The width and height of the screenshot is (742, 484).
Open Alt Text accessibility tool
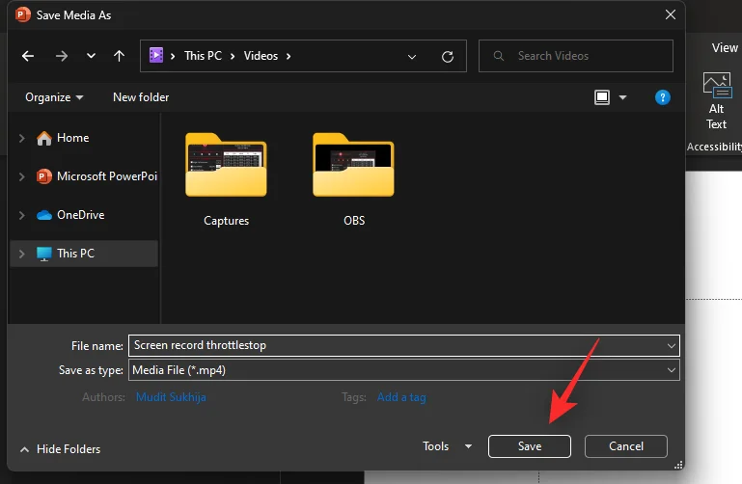pos(716,101)
